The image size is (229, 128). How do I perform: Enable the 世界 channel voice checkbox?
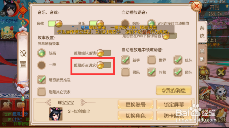click(152, 60)
